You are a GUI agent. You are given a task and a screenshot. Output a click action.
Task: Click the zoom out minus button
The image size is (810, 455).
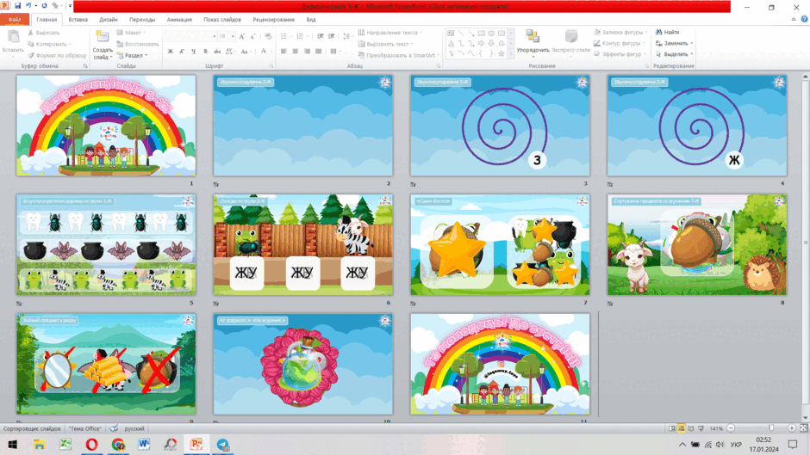click(731, 428)
